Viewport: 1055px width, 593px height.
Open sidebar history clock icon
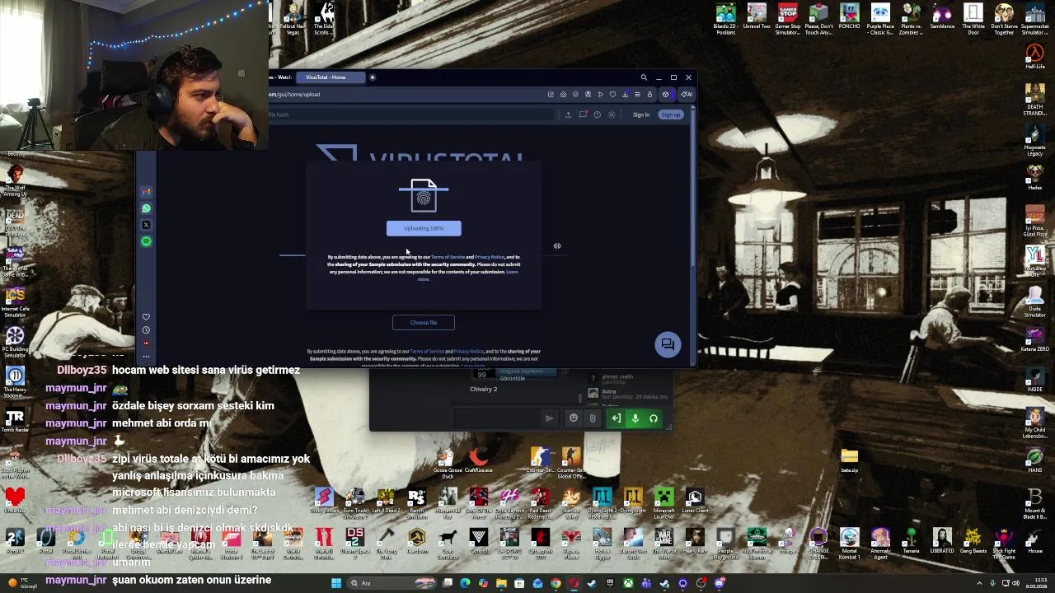pos(146,330)
